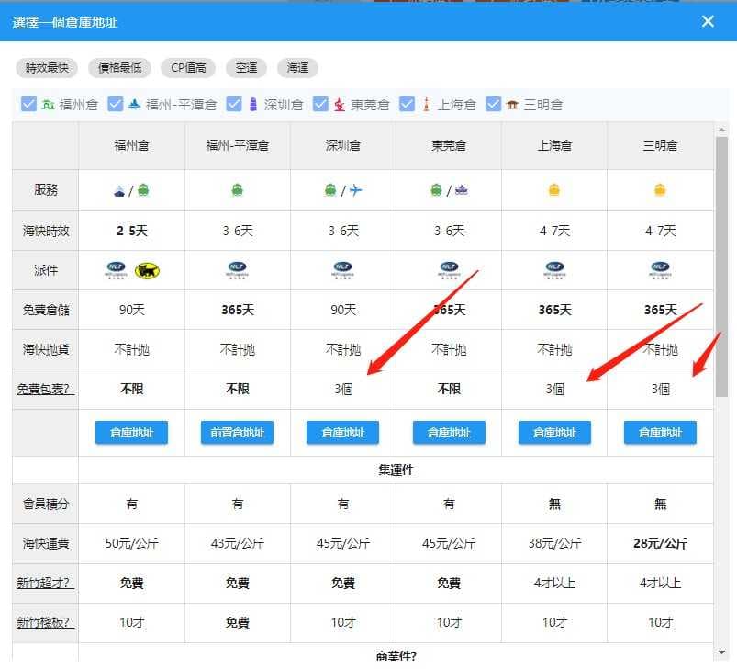Uncheck the 福州倉 checkbox
The width and height of the screenshot is (737, 669).
[x=28, y=104]
